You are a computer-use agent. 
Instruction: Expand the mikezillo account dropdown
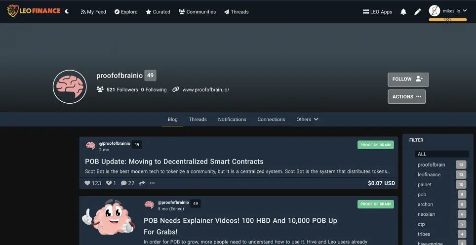465,11
